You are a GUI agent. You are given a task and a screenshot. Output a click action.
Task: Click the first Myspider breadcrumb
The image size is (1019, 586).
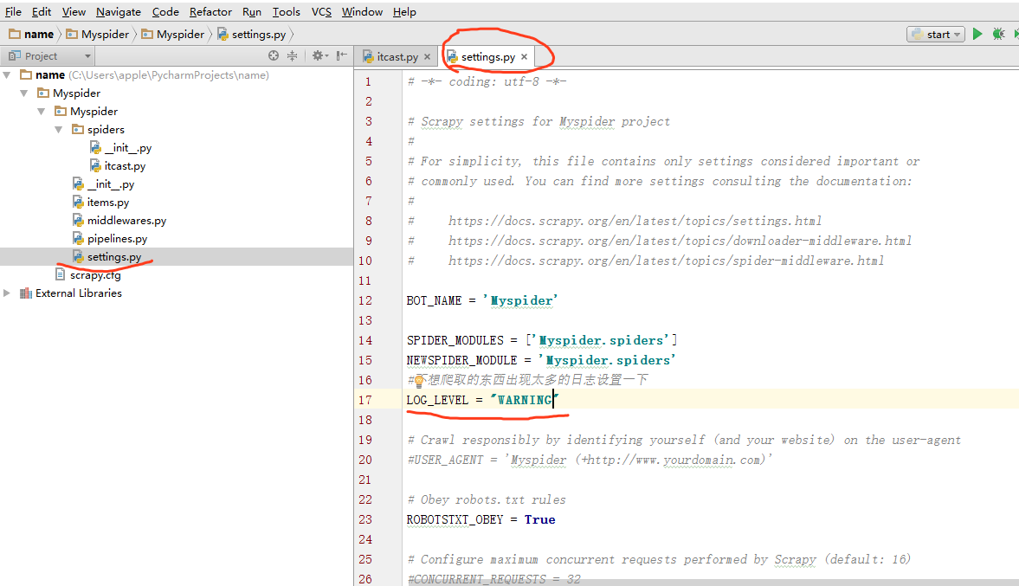click(98, 35)
